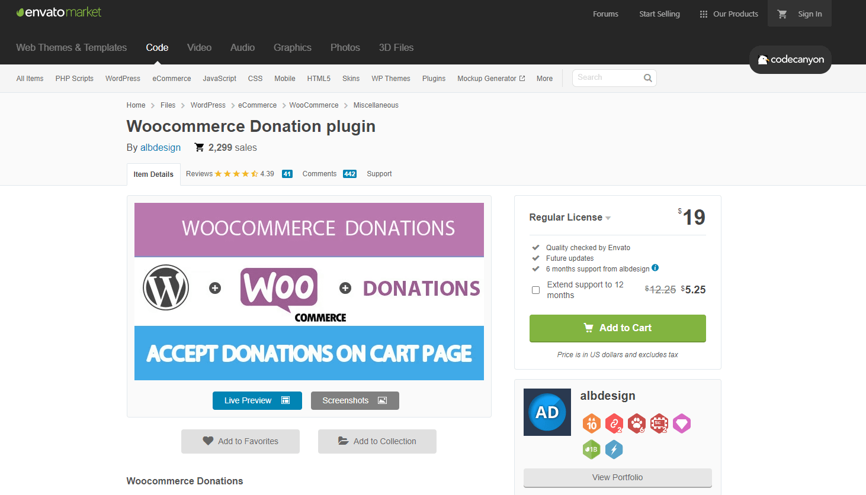Click the Screenshots button
The width and height of the screenshot is (866, 495).
[355, 400]
